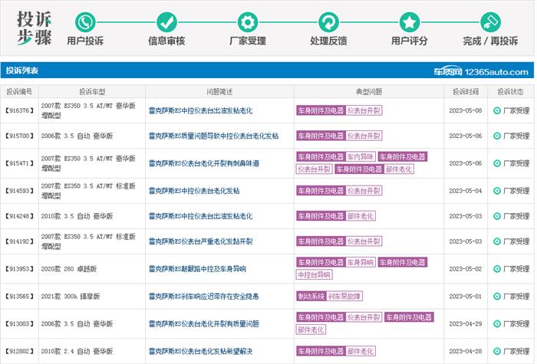Click the 完成/再投诉 final step icon
This screenshot has width=537, height=364.
coord(490,22)
